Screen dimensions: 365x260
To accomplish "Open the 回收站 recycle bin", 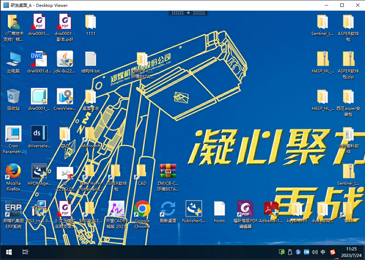I will click(x=13, y=96).
